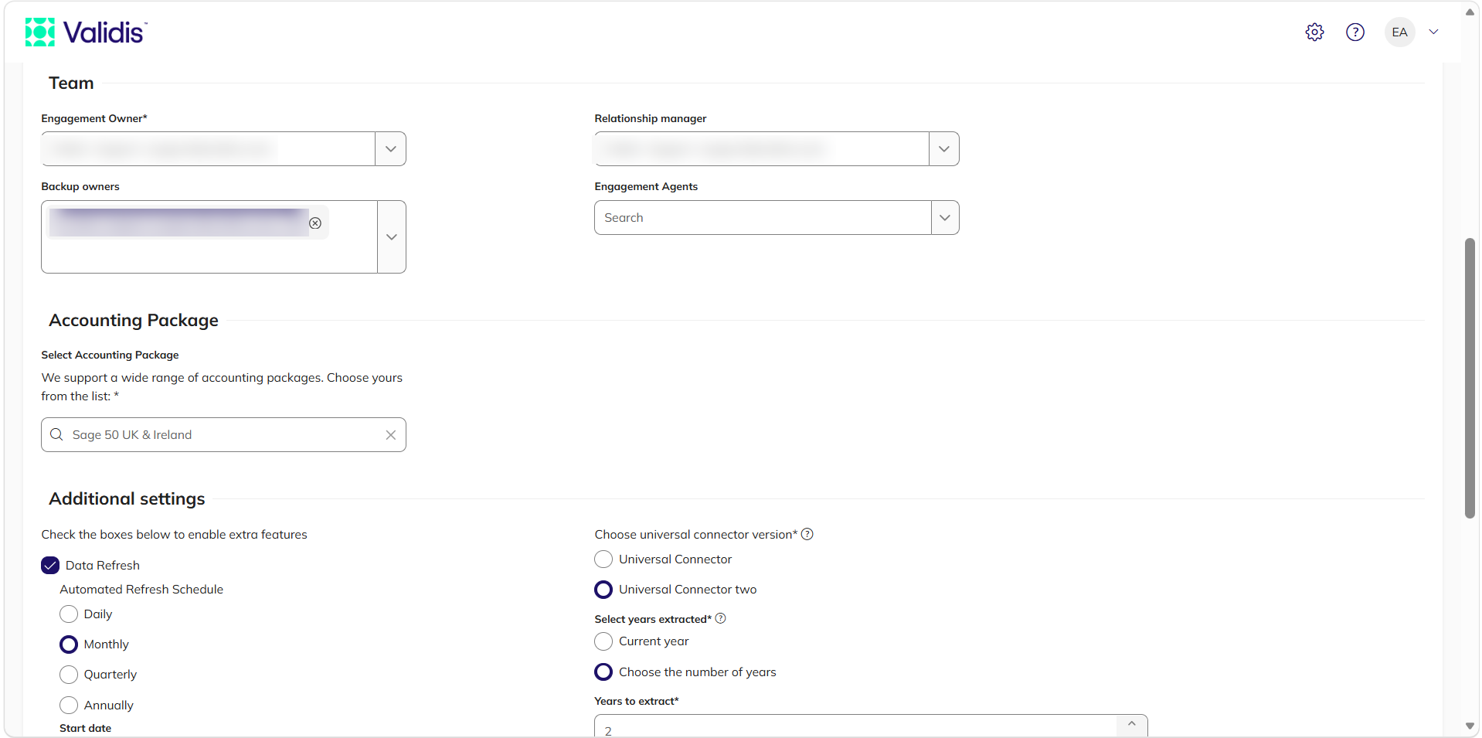Select the Universal Connector option
The image size is (1482, 738).
pos(603,559)
